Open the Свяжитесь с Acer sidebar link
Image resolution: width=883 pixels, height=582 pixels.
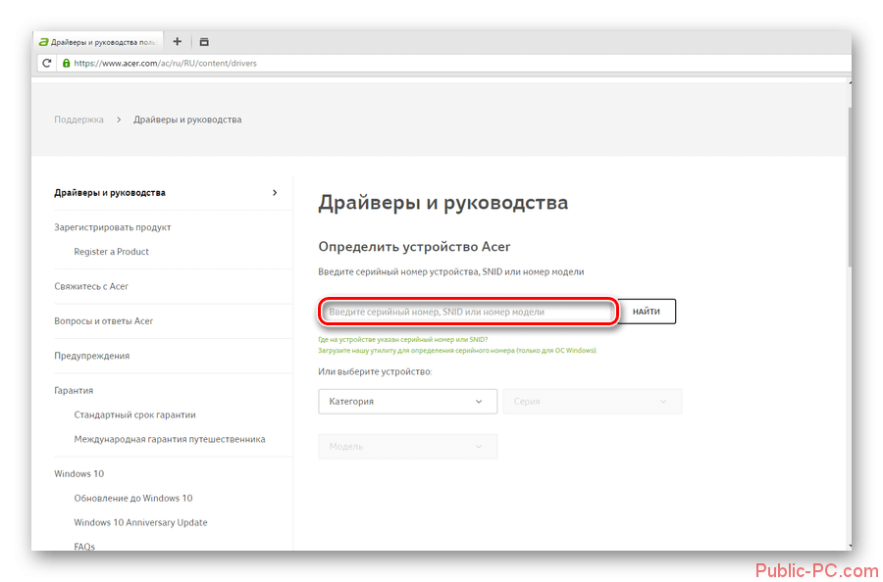[x=91, y=286]
